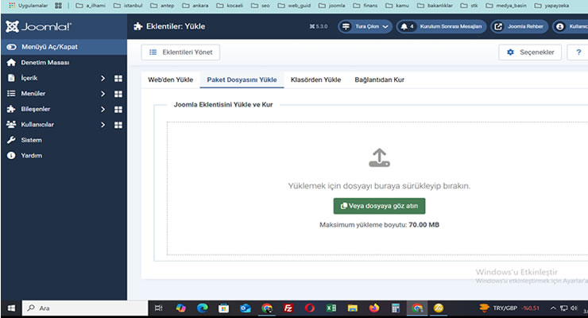Click the İçerik file icon

[x=11, y=78]
